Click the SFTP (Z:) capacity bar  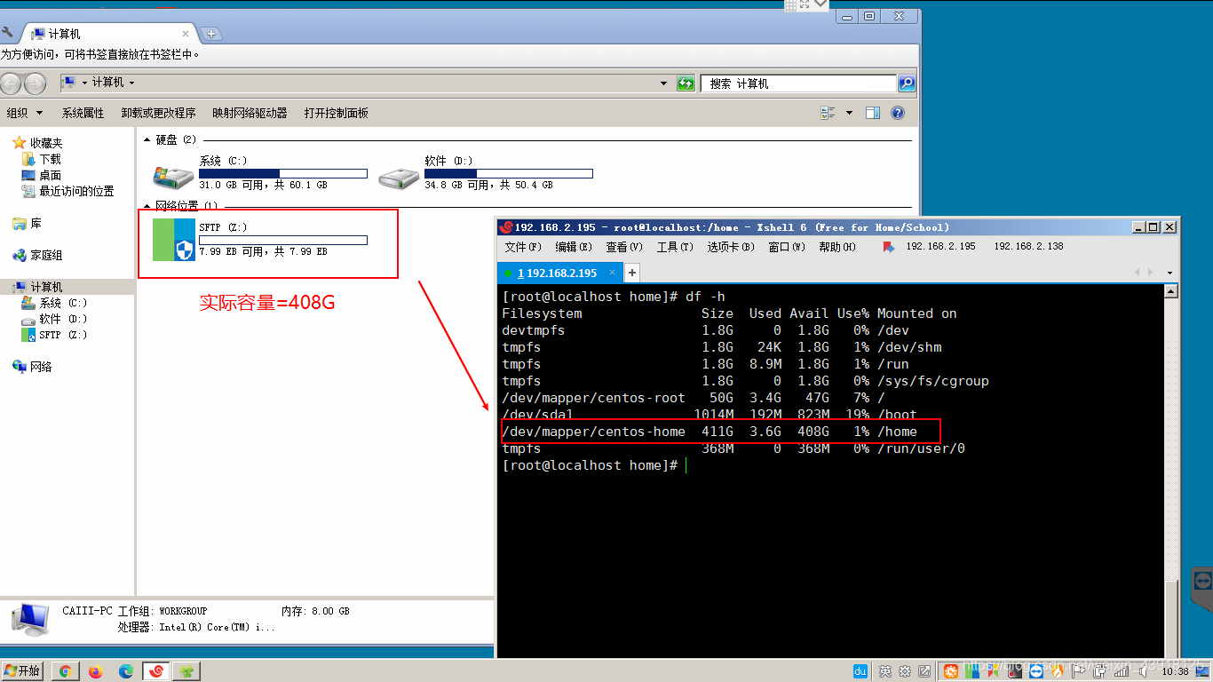(283, 240)
